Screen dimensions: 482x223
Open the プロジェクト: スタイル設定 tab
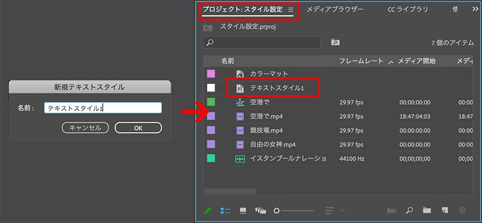[242, 9]
